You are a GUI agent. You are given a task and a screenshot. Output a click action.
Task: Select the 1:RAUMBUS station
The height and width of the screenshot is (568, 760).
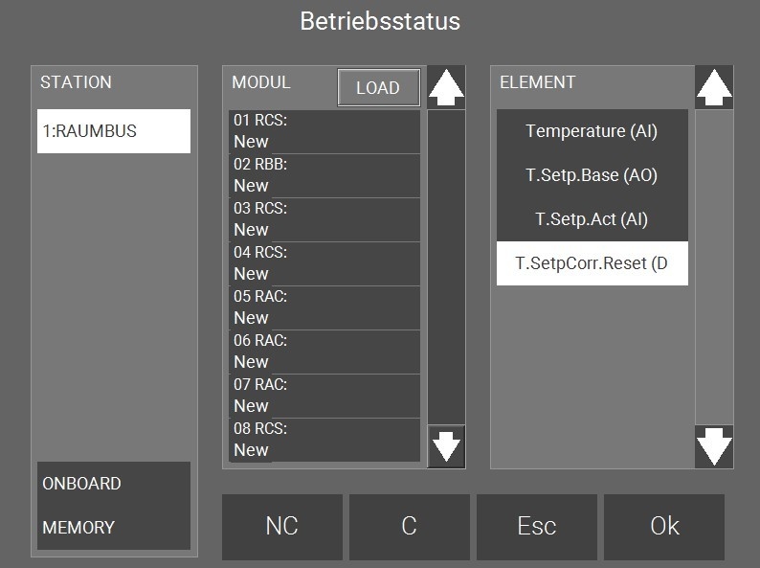[114, 131]
